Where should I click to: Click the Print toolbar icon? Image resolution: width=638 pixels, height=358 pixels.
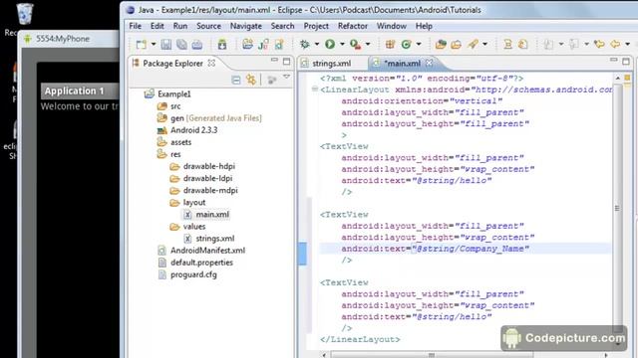197,44
